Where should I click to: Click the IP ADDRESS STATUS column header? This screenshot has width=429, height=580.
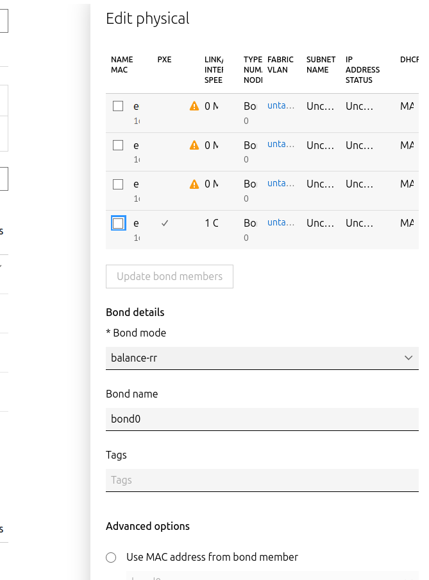point(362,69)
